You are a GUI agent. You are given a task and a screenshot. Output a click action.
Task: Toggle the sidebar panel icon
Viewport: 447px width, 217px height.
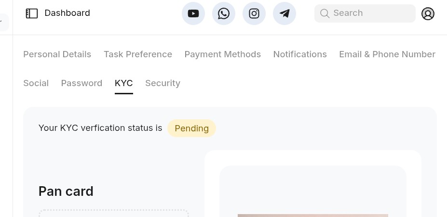pyautogui.click(x=32, y=13)
